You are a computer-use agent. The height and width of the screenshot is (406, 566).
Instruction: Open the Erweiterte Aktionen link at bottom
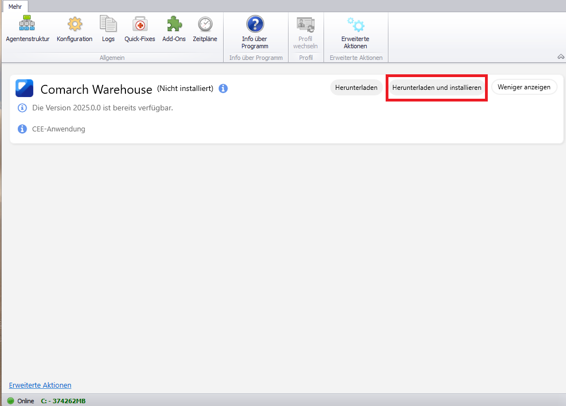pyautogui.click(x=40, y=385)
